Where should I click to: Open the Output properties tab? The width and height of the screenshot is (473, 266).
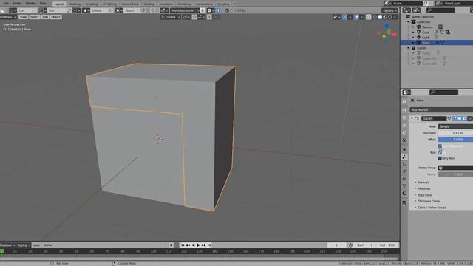(x=404, y=118)
